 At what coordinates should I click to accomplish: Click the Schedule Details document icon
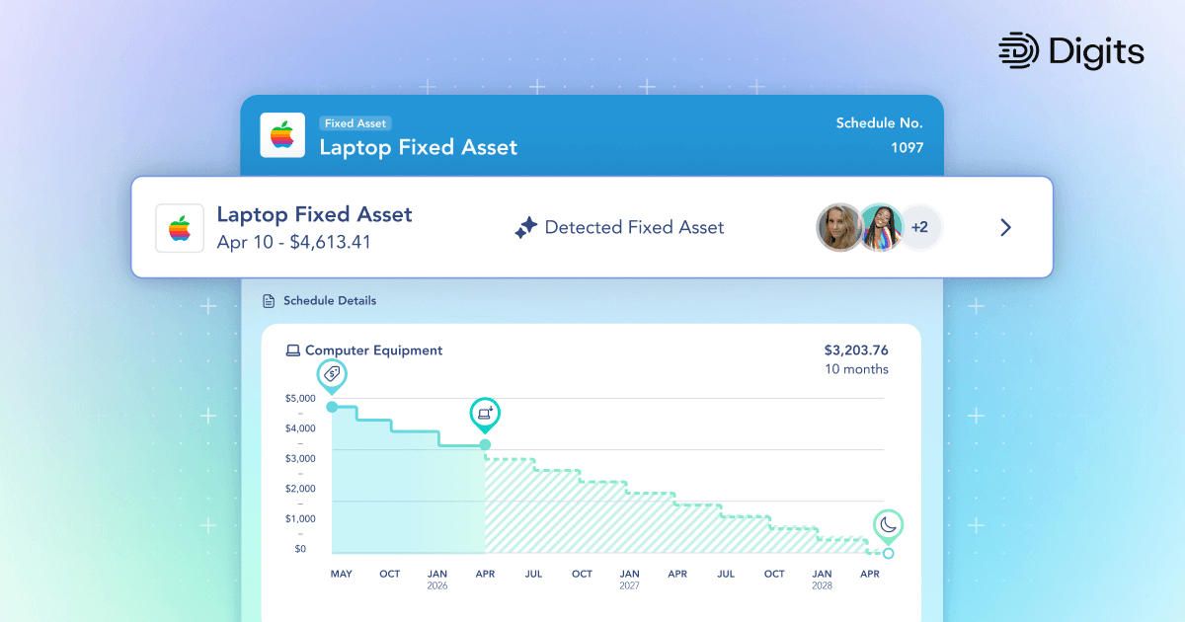269,300
